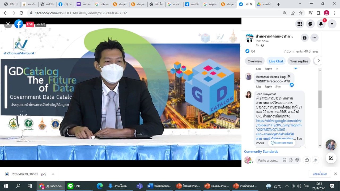Insert an avatar sticker in the comment
Image resolution: width=340 pixels, height=191 pixels.
[284, 160]
